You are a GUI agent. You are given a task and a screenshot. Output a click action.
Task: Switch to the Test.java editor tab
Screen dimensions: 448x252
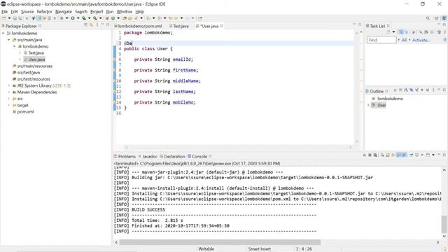pos(179,26)
